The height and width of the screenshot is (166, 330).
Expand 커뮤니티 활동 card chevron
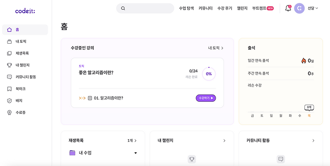coord(313,140)
